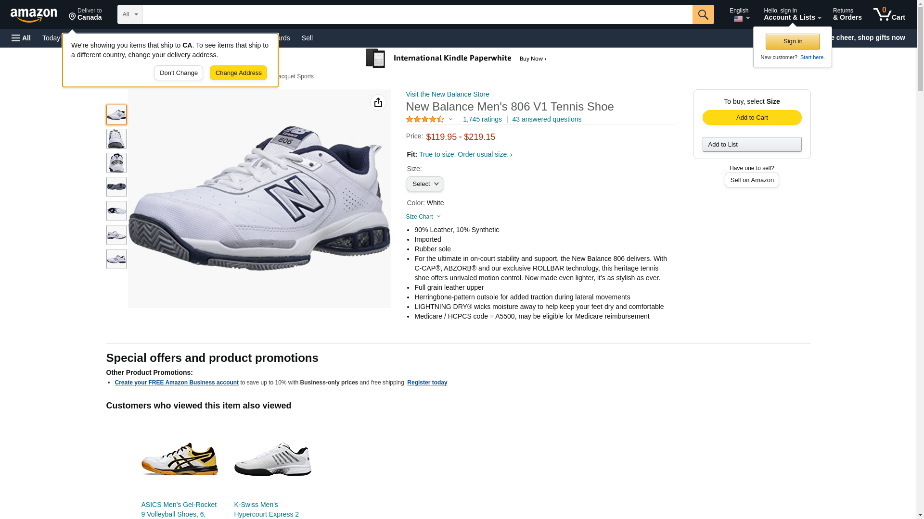Click the star rating icons
Viewport: 924px width, 519px height.
tap(425, 119)
